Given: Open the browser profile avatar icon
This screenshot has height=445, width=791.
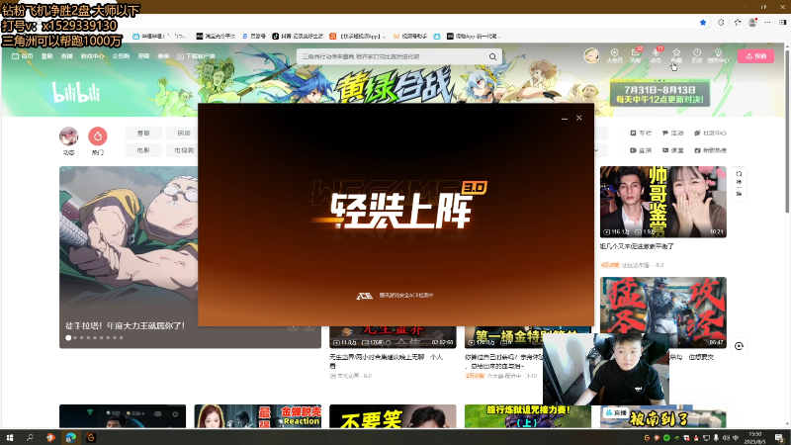Looking at the screenshot, I should [x=752, y=22].
